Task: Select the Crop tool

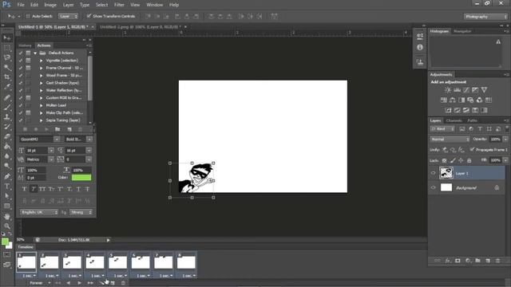Action: [7, 77]
